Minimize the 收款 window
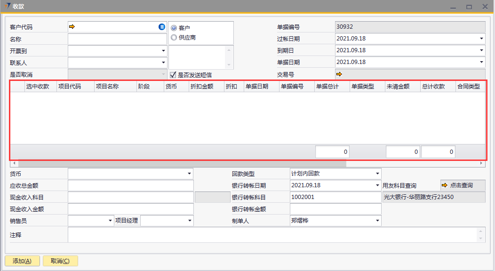 tap(453, 7)
